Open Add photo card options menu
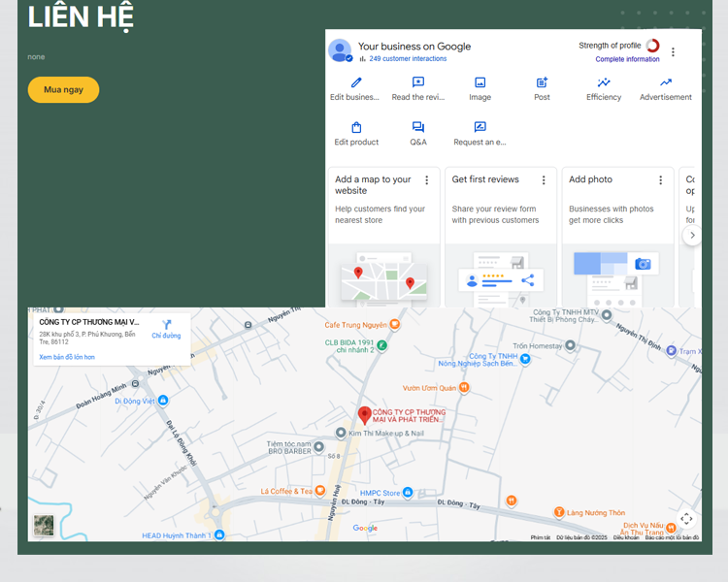This screenshot has width=728, height=582. click(x=661, y=180)
